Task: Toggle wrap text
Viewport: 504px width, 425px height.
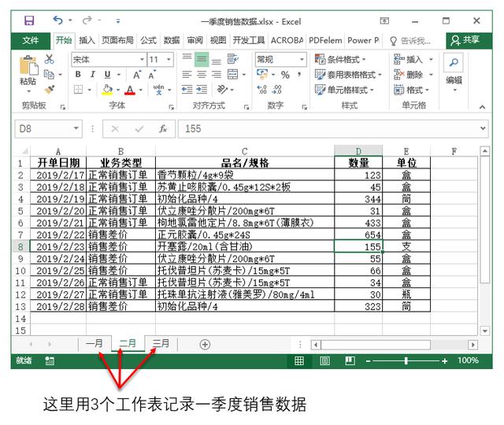Action: point(233,59)
